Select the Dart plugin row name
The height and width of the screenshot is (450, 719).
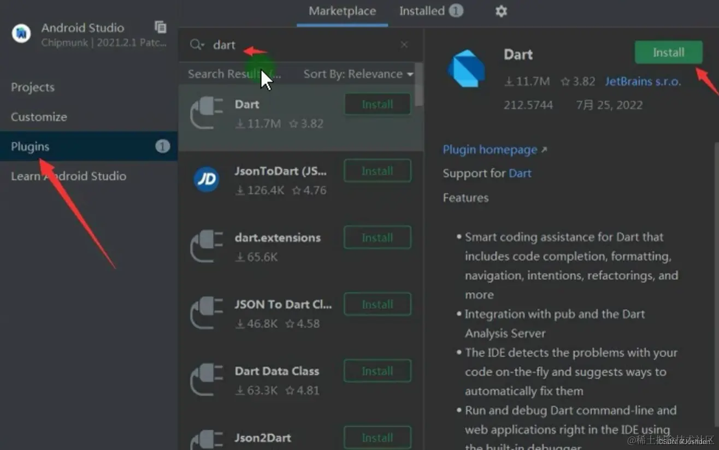[x=247, y=104]
